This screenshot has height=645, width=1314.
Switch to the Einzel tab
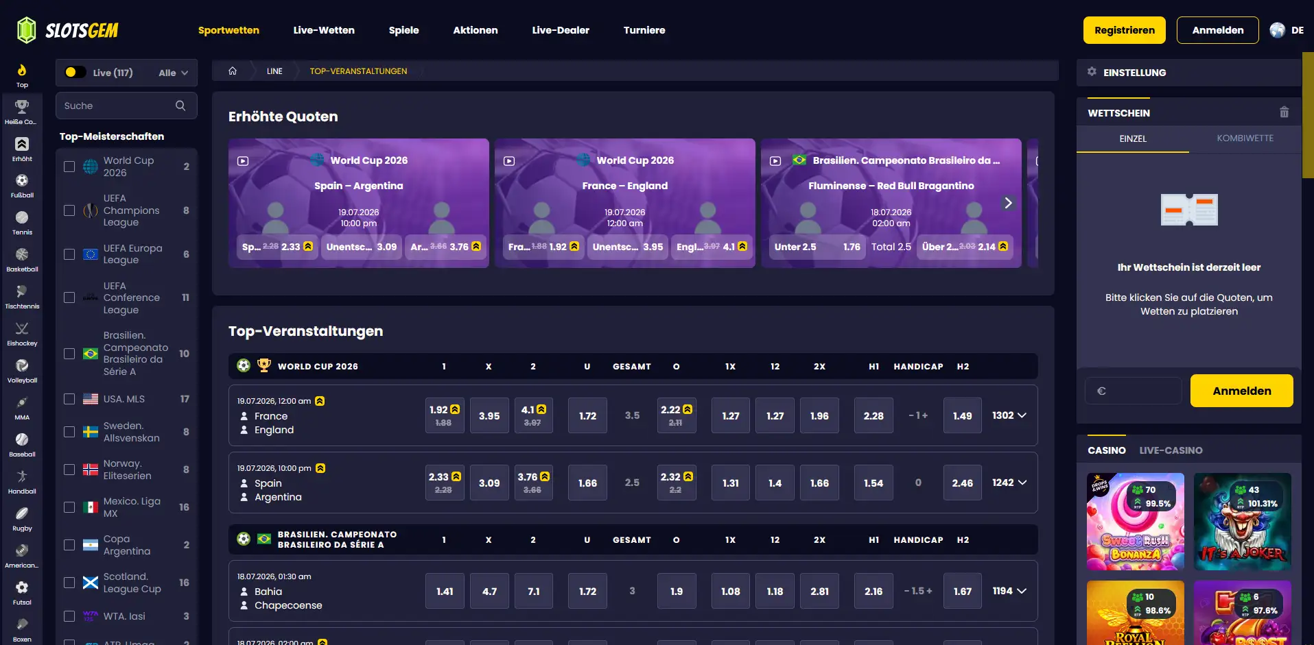(x=1133, y=138)
